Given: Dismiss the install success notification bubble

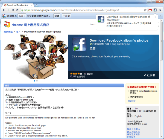Looking at the screenshot, I should pyautogui.click(x=156, y=17).
